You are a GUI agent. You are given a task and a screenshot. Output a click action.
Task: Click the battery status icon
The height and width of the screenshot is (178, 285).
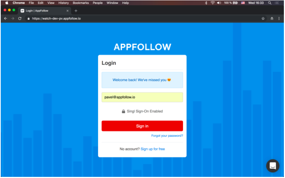[235, 3]
